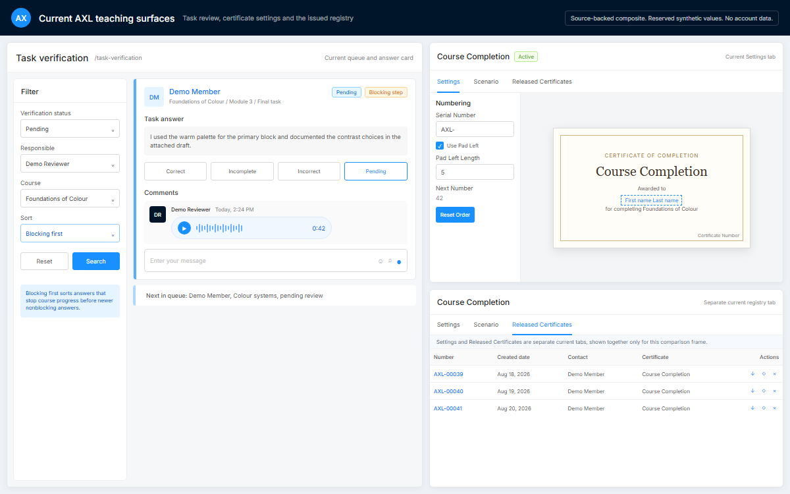790x494 pixels.
Task: Click the Aug 19, 2026 date cell
Action: [x=513, y=391]
